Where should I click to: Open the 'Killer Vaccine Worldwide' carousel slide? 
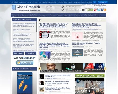(72, 68)
